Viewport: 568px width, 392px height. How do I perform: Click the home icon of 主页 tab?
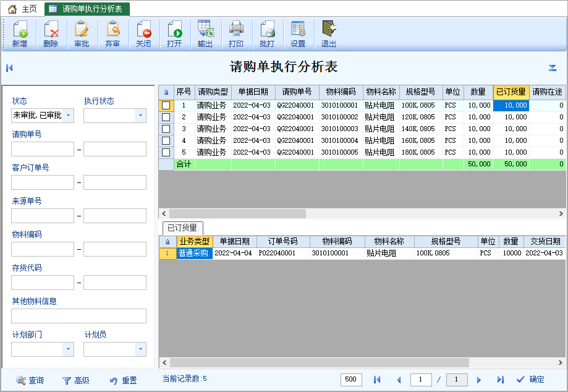coord(12,9)
